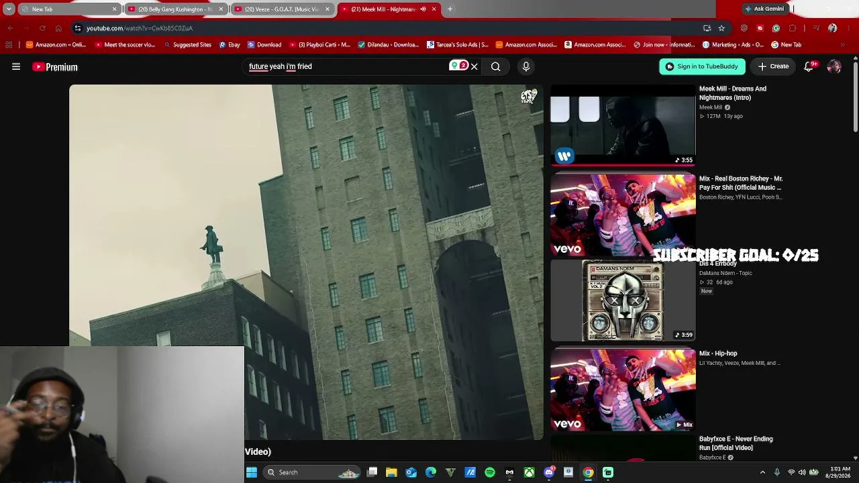Open Spotify from the taskbar
Image resolution: width=859 pixels, height=483 pixels.
click(490, 472)
